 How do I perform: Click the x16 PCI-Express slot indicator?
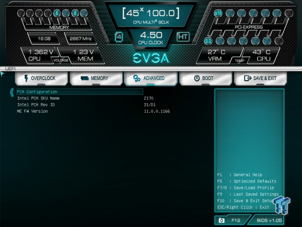pos(218,13)
